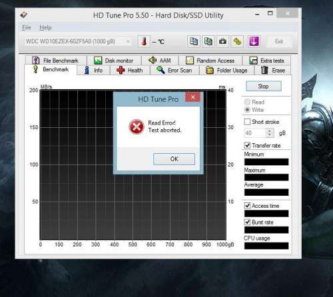Switch to the Folder Usage tab
The height and width of the screenshot is (297, 333).
226,71
